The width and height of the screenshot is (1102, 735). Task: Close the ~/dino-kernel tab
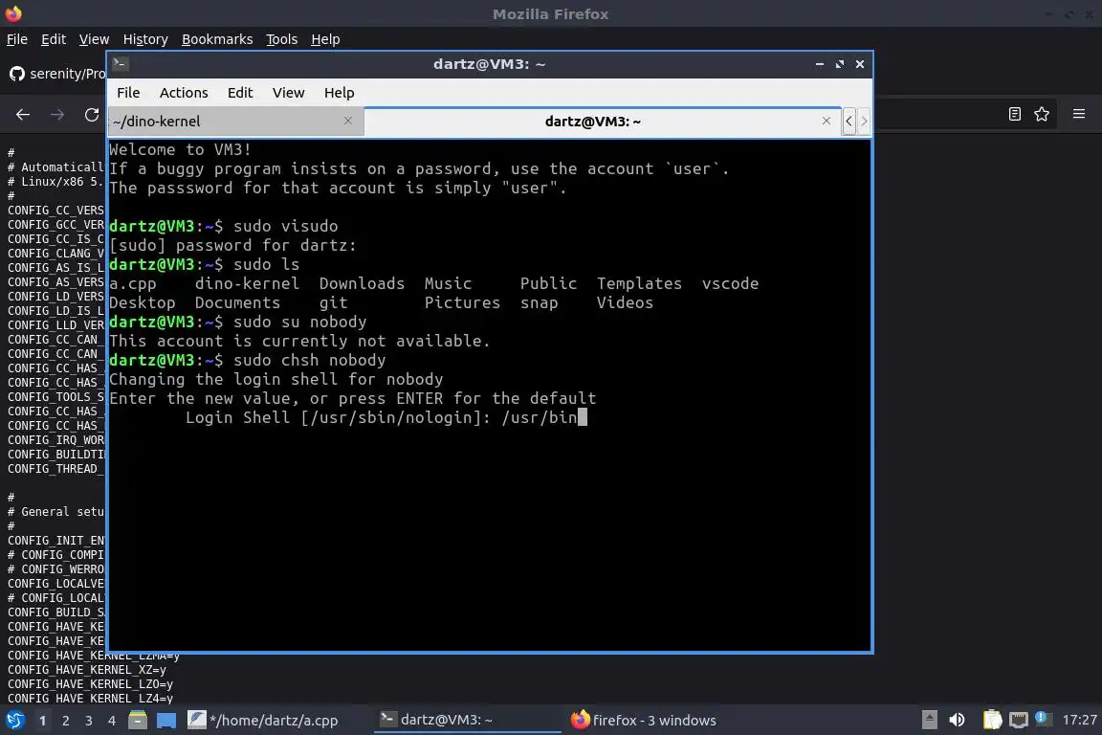pos(348,121)
